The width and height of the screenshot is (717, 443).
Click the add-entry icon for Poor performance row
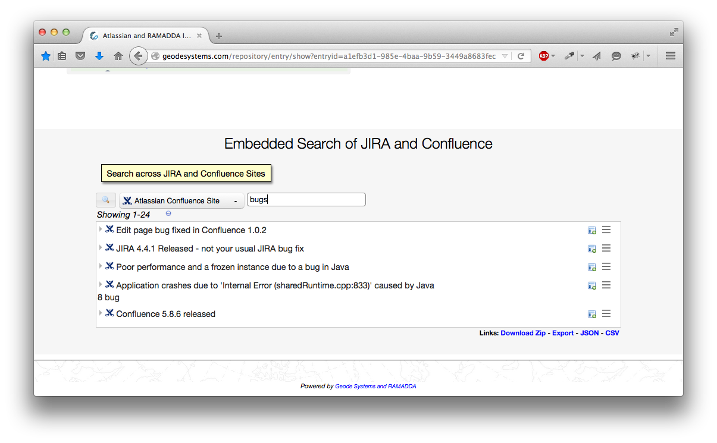coord(592,268)
